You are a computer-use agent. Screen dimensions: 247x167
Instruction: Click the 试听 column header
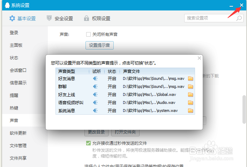click(x=97, y=71)
